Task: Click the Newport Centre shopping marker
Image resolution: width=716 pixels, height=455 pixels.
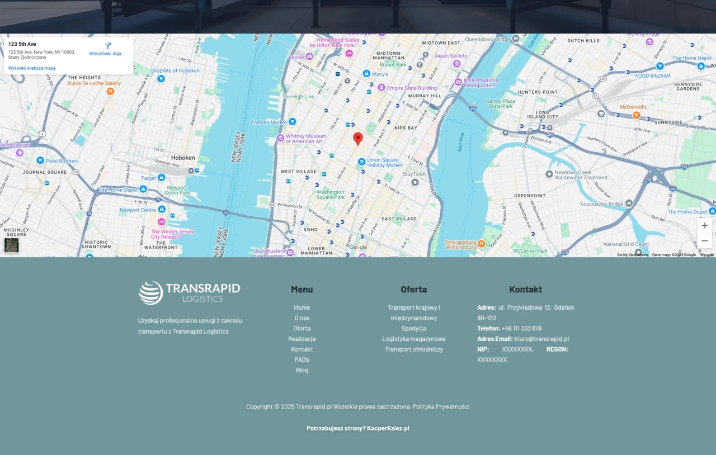Action: 162,209
